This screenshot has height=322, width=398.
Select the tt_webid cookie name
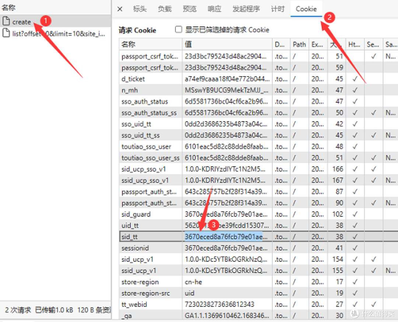click(x=134, y=304)
